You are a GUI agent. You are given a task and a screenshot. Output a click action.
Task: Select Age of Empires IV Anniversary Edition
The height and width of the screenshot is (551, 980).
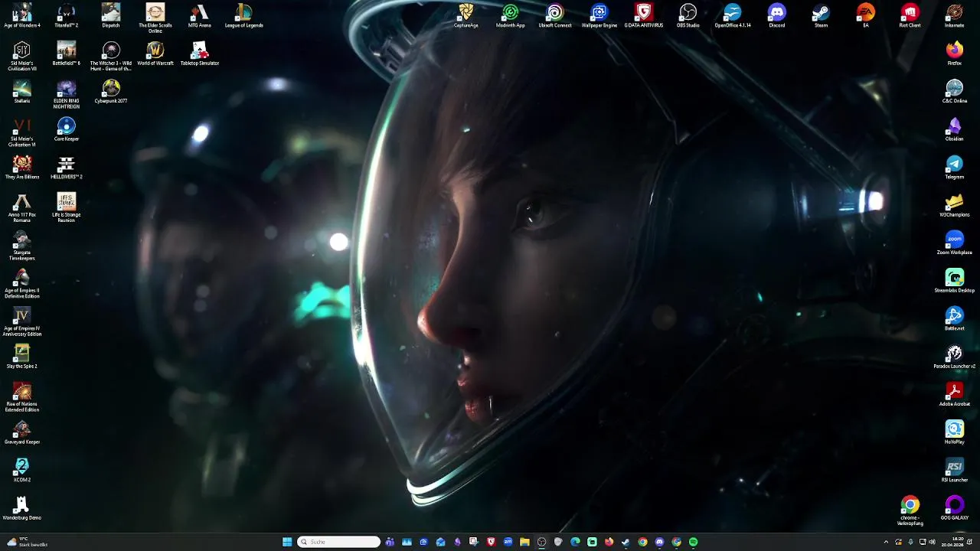point(22,321)
